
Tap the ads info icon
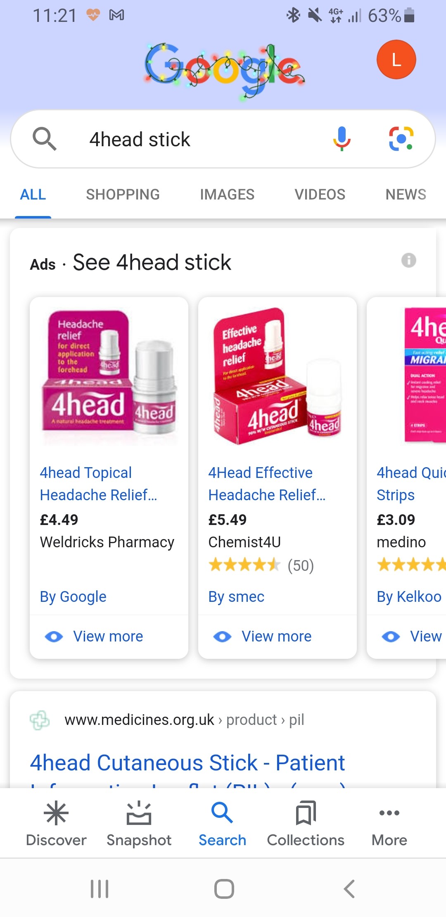(408, 260)
